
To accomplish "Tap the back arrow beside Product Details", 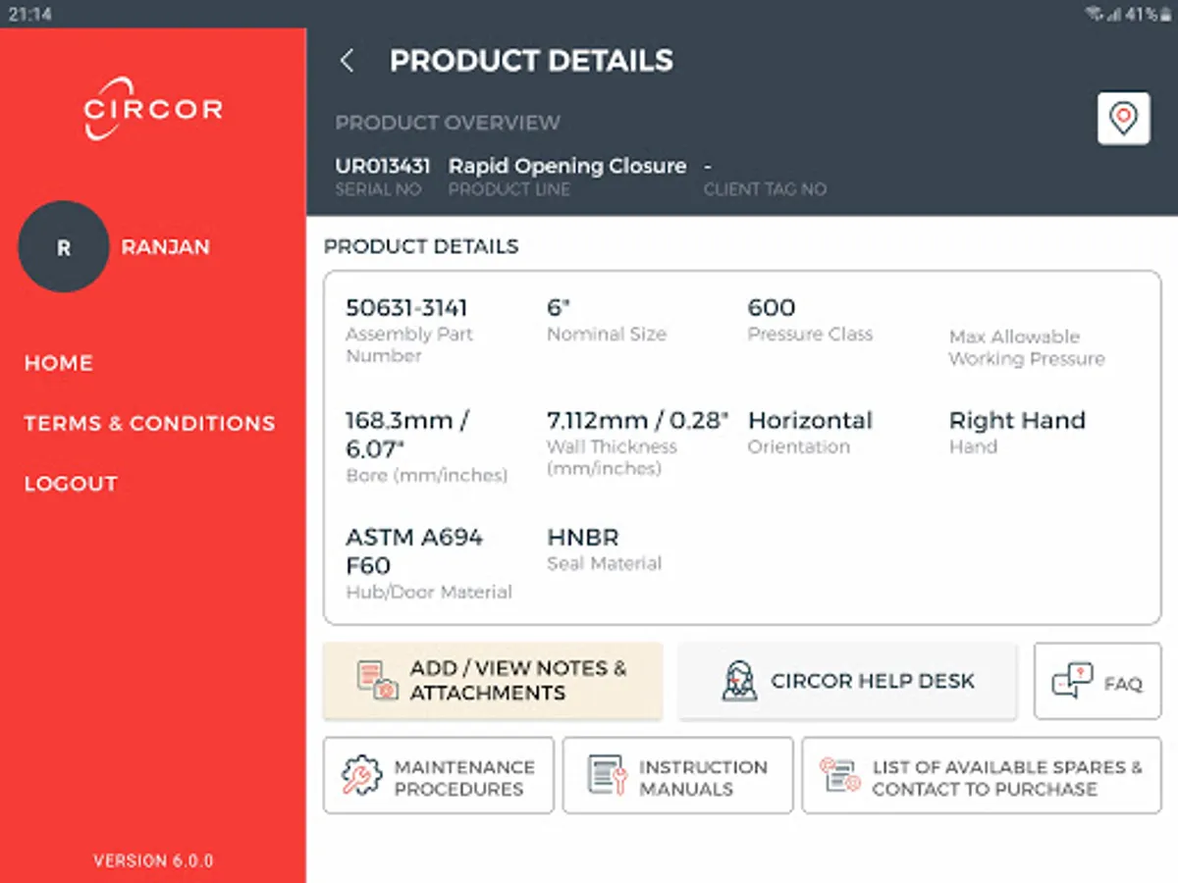I will coord(347,61).
